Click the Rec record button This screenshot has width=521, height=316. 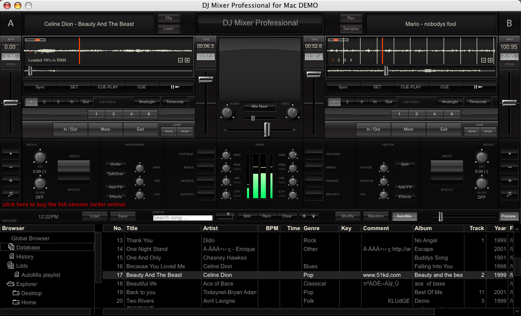click(x=351, y=18)
